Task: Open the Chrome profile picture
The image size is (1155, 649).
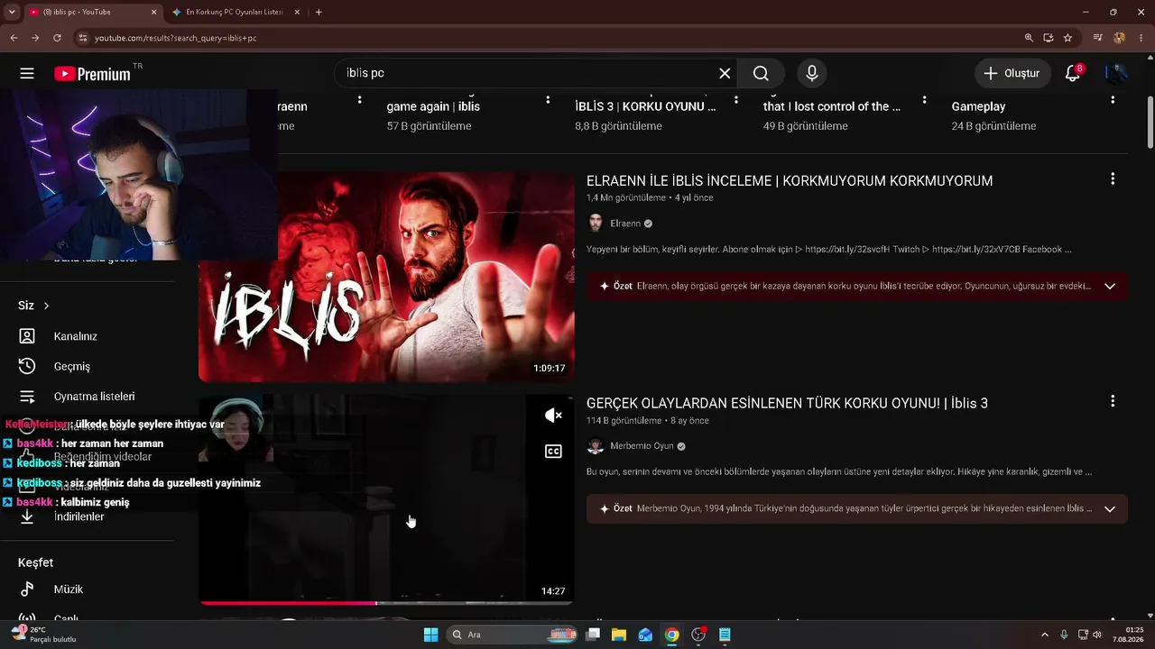Action: pos(1120,38)
